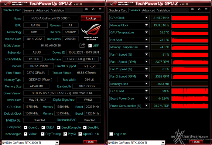This screenshot has height=145, width=212.
Task: Click the Memory Size value 24576 MB
Action: tap(36, 86)
